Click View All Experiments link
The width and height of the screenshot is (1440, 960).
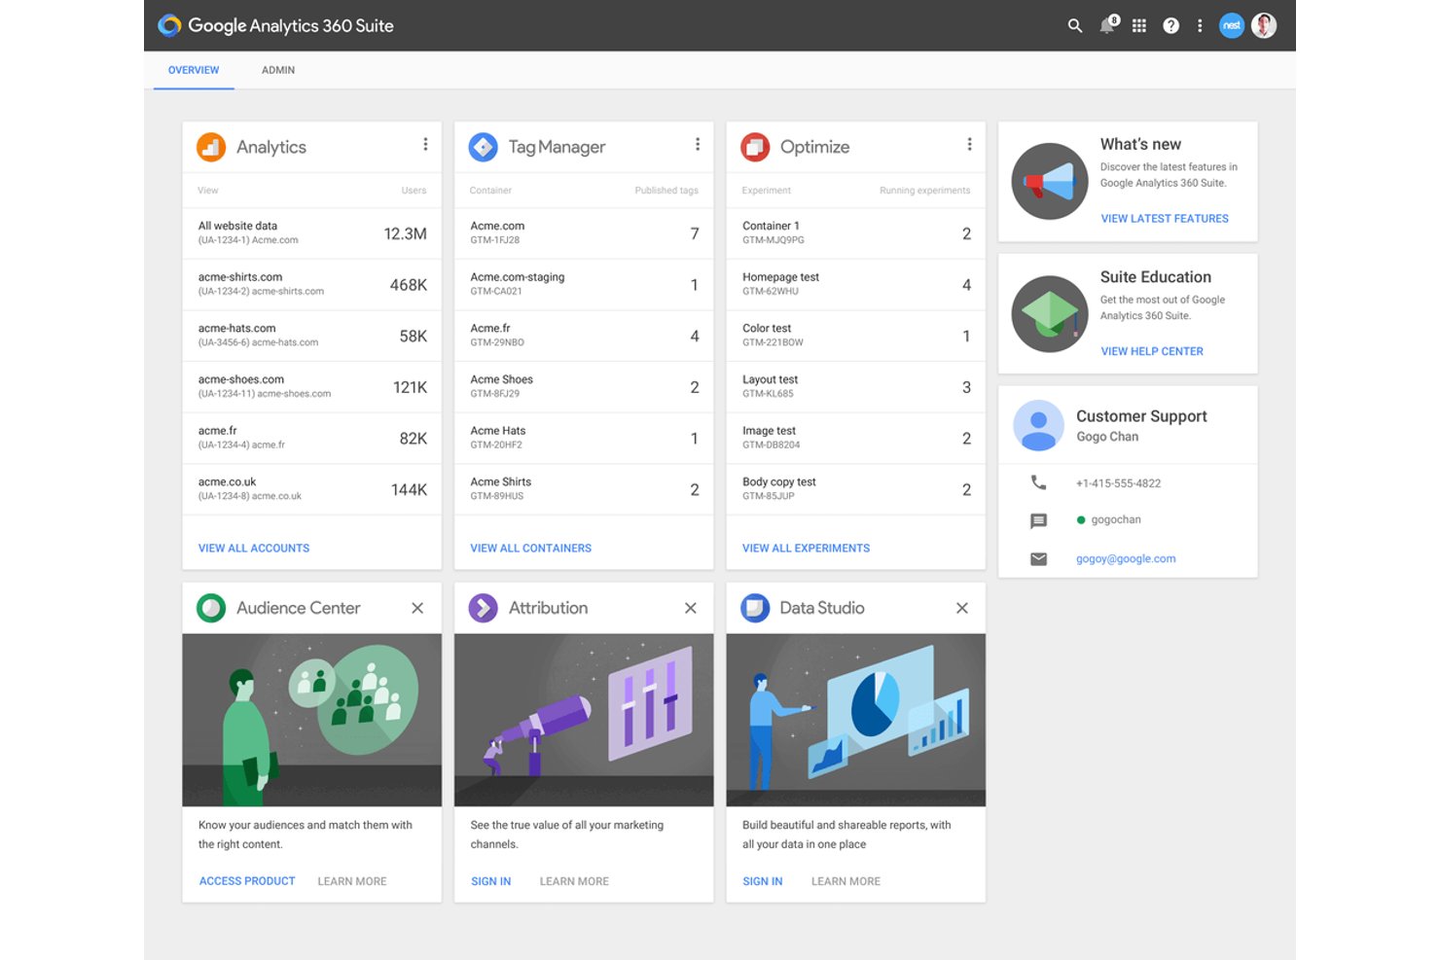807,549
